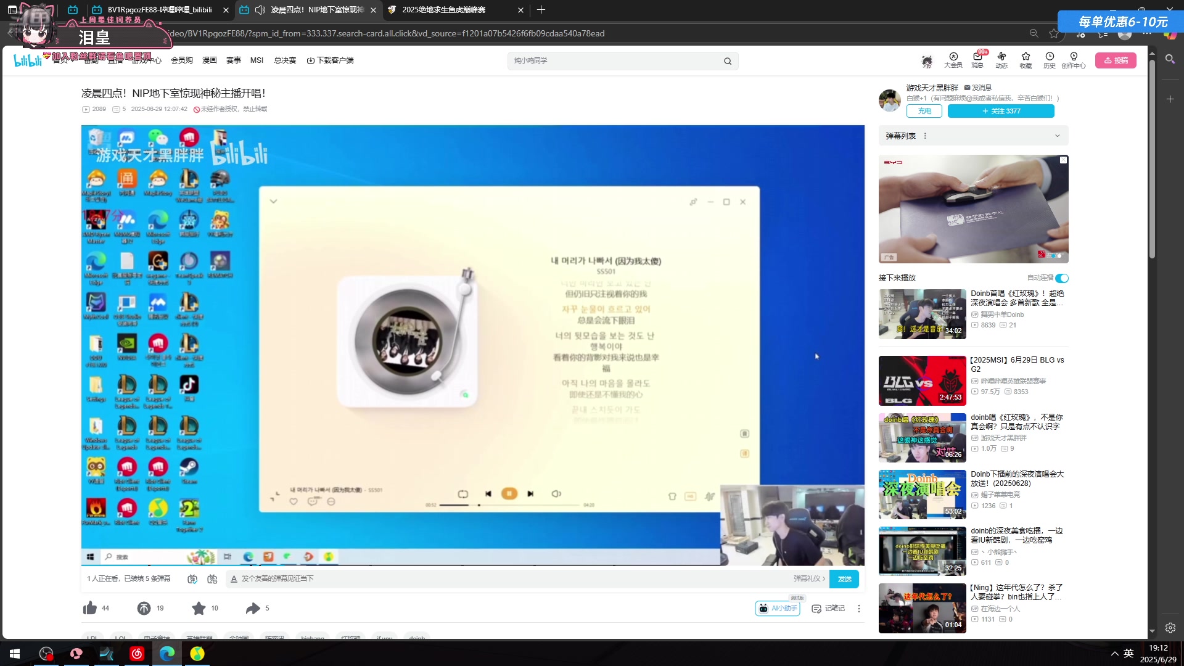
Task: Click the page vertical scrollbar thumb
Action: pos(1152,159)
